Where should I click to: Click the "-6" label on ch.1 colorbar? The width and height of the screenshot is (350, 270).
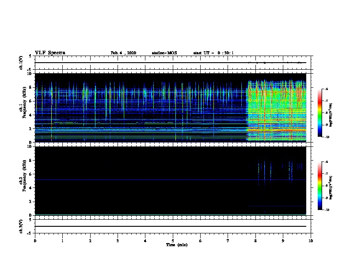326,89
